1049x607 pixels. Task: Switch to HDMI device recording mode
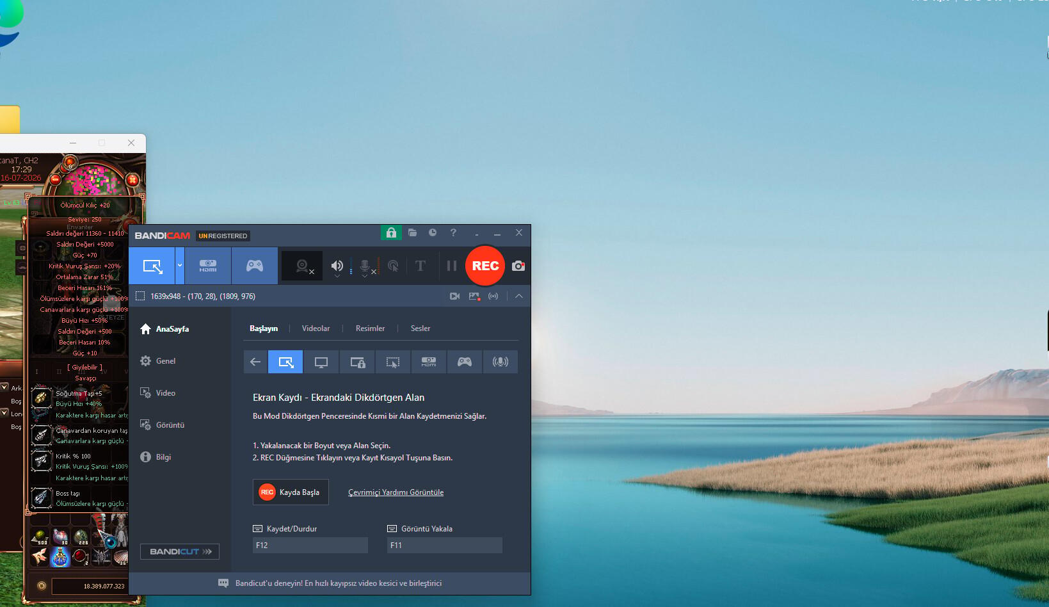point(208,266)
